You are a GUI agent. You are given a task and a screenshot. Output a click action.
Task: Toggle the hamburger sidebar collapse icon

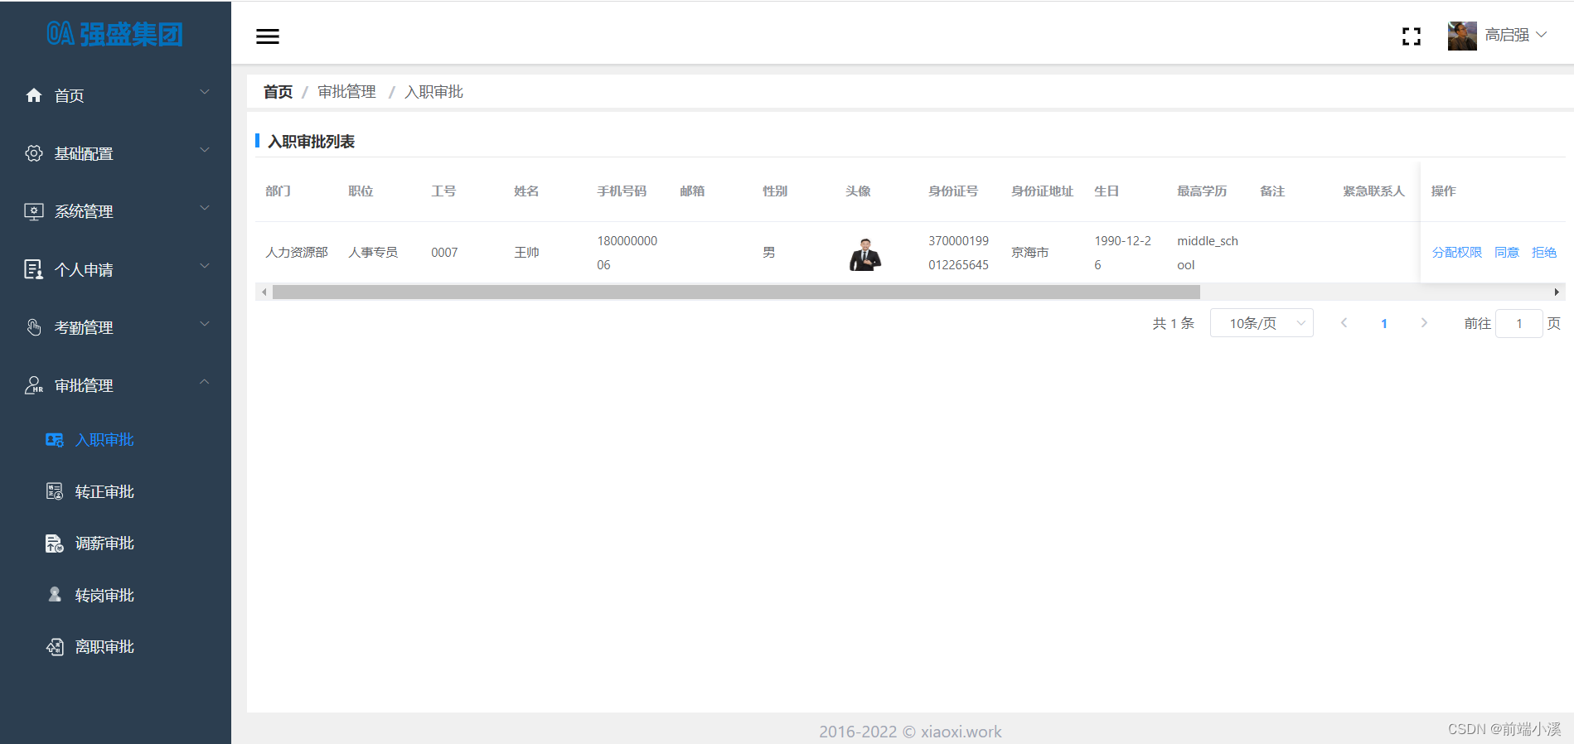click(x=267, y=36)
